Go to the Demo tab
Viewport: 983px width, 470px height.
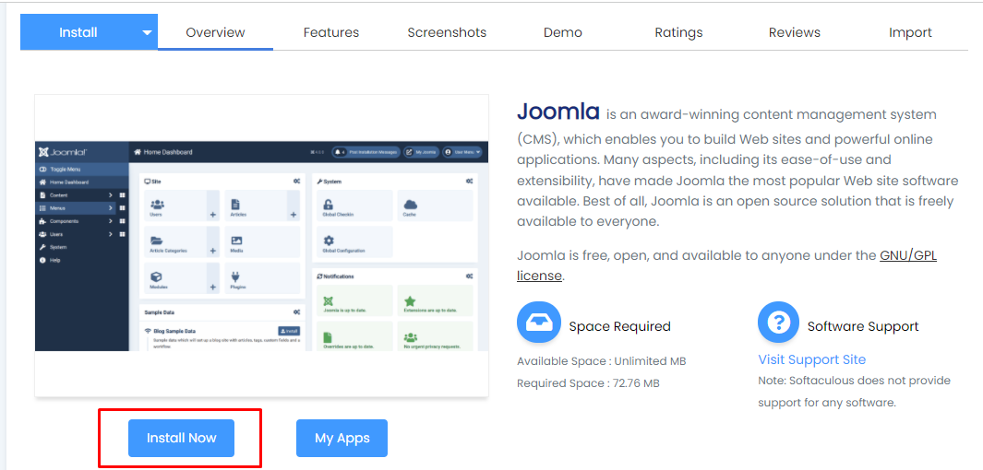point(563,32)
